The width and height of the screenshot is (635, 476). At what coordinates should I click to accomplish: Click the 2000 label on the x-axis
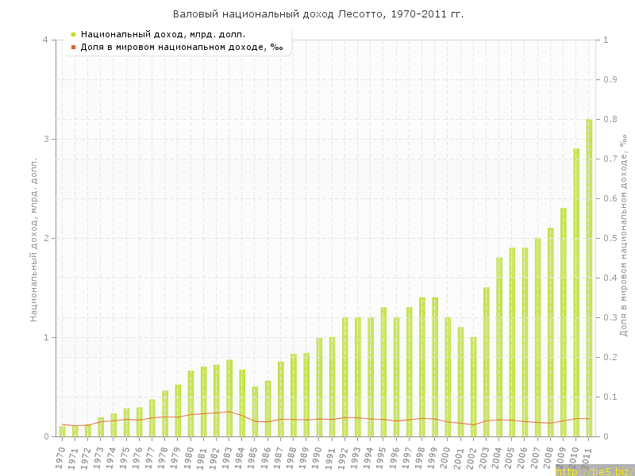coord(446,457)
